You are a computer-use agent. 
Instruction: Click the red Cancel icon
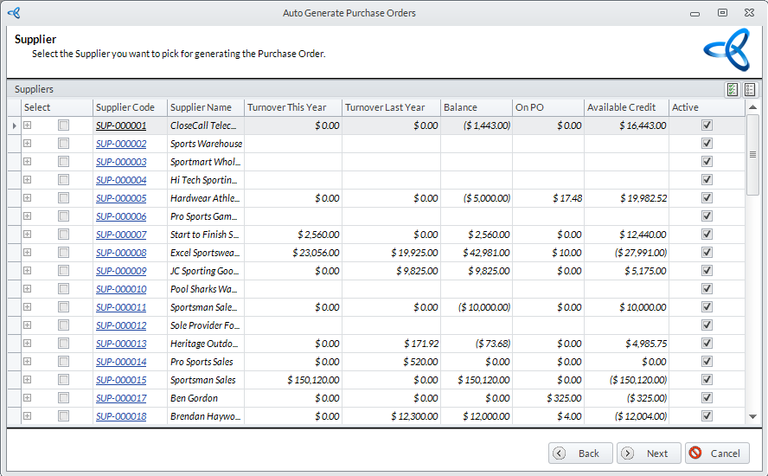[x=695, y=453]
